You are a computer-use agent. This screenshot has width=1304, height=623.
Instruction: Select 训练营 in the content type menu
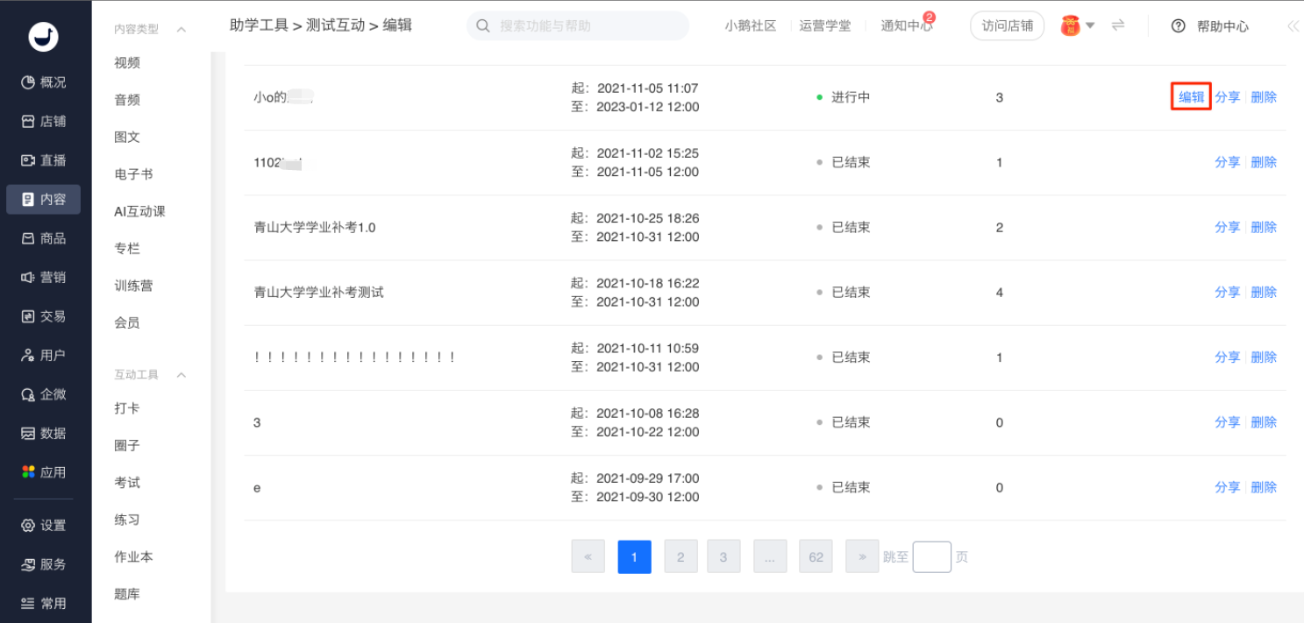click(x=133, y=286)
